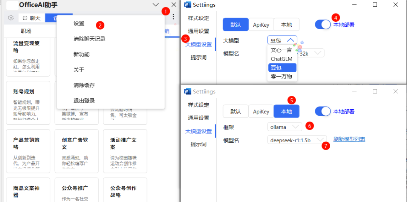407x202 pixels.
Task: Open 通用设置 in lower Settiings sidebar
Action: (199, 118)
